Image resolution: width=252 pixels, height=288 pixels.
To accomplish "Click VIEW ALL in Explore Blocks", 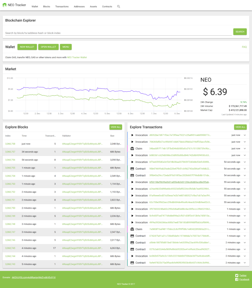I will pos(116,127).
